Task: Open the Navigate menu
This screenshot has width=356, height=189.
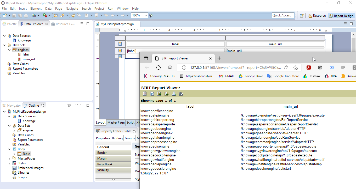Action: click(x=72, y=9)
